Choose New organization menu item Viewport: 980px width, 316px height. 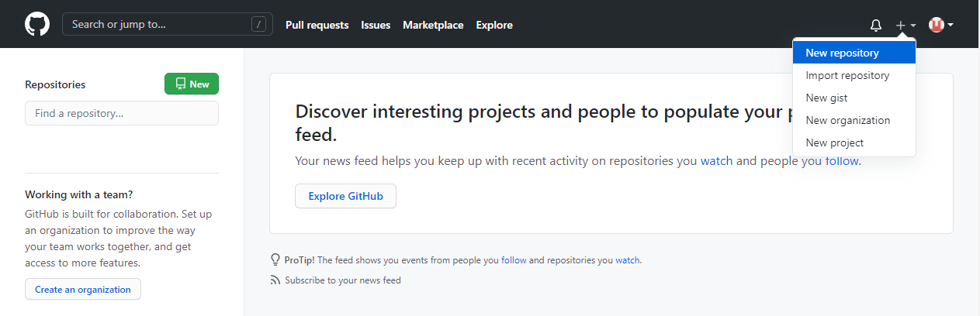pos(847,120)
